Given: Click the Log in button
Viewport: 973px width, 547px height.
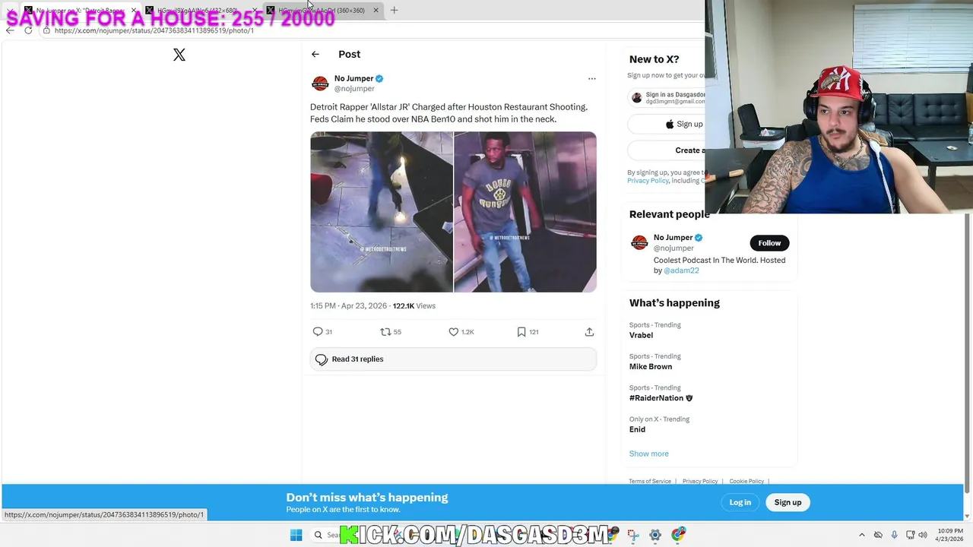Looking at the screenshot, I should 740,502.
